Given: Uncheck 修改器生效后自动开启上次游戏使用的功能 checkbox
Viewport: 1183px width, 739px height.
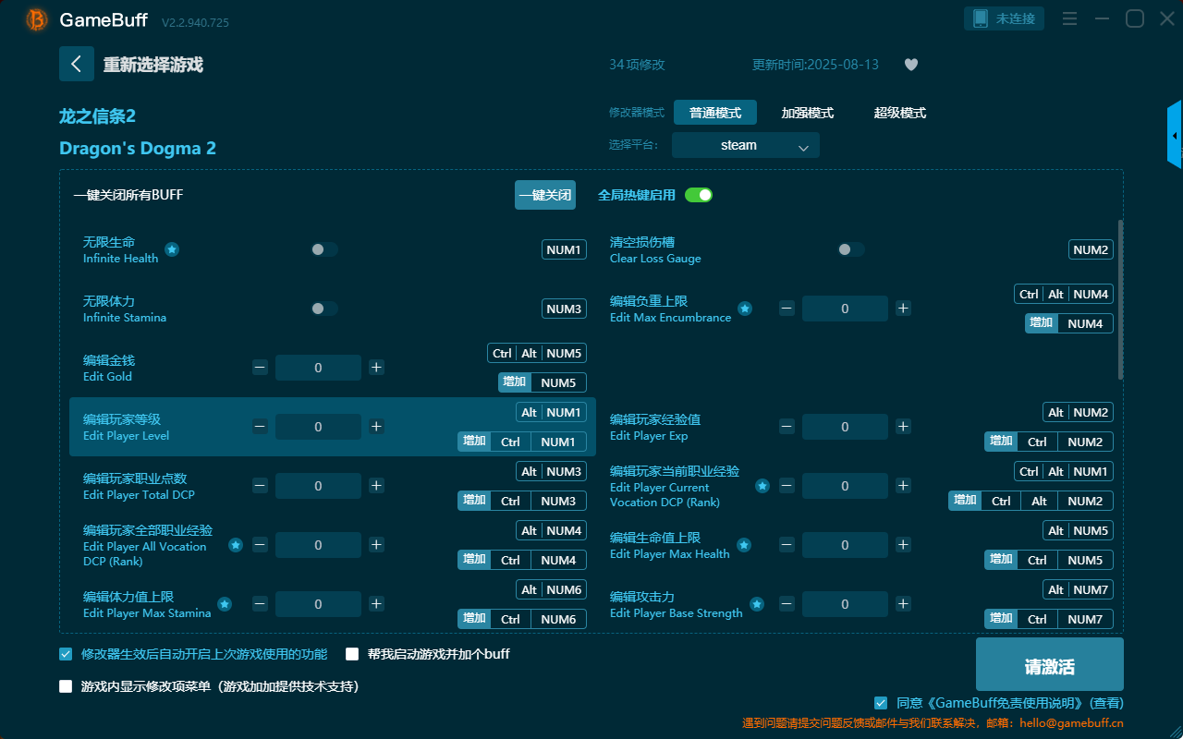Looking at the screenshot, I should pyautogui.click(x=66, y=654).
